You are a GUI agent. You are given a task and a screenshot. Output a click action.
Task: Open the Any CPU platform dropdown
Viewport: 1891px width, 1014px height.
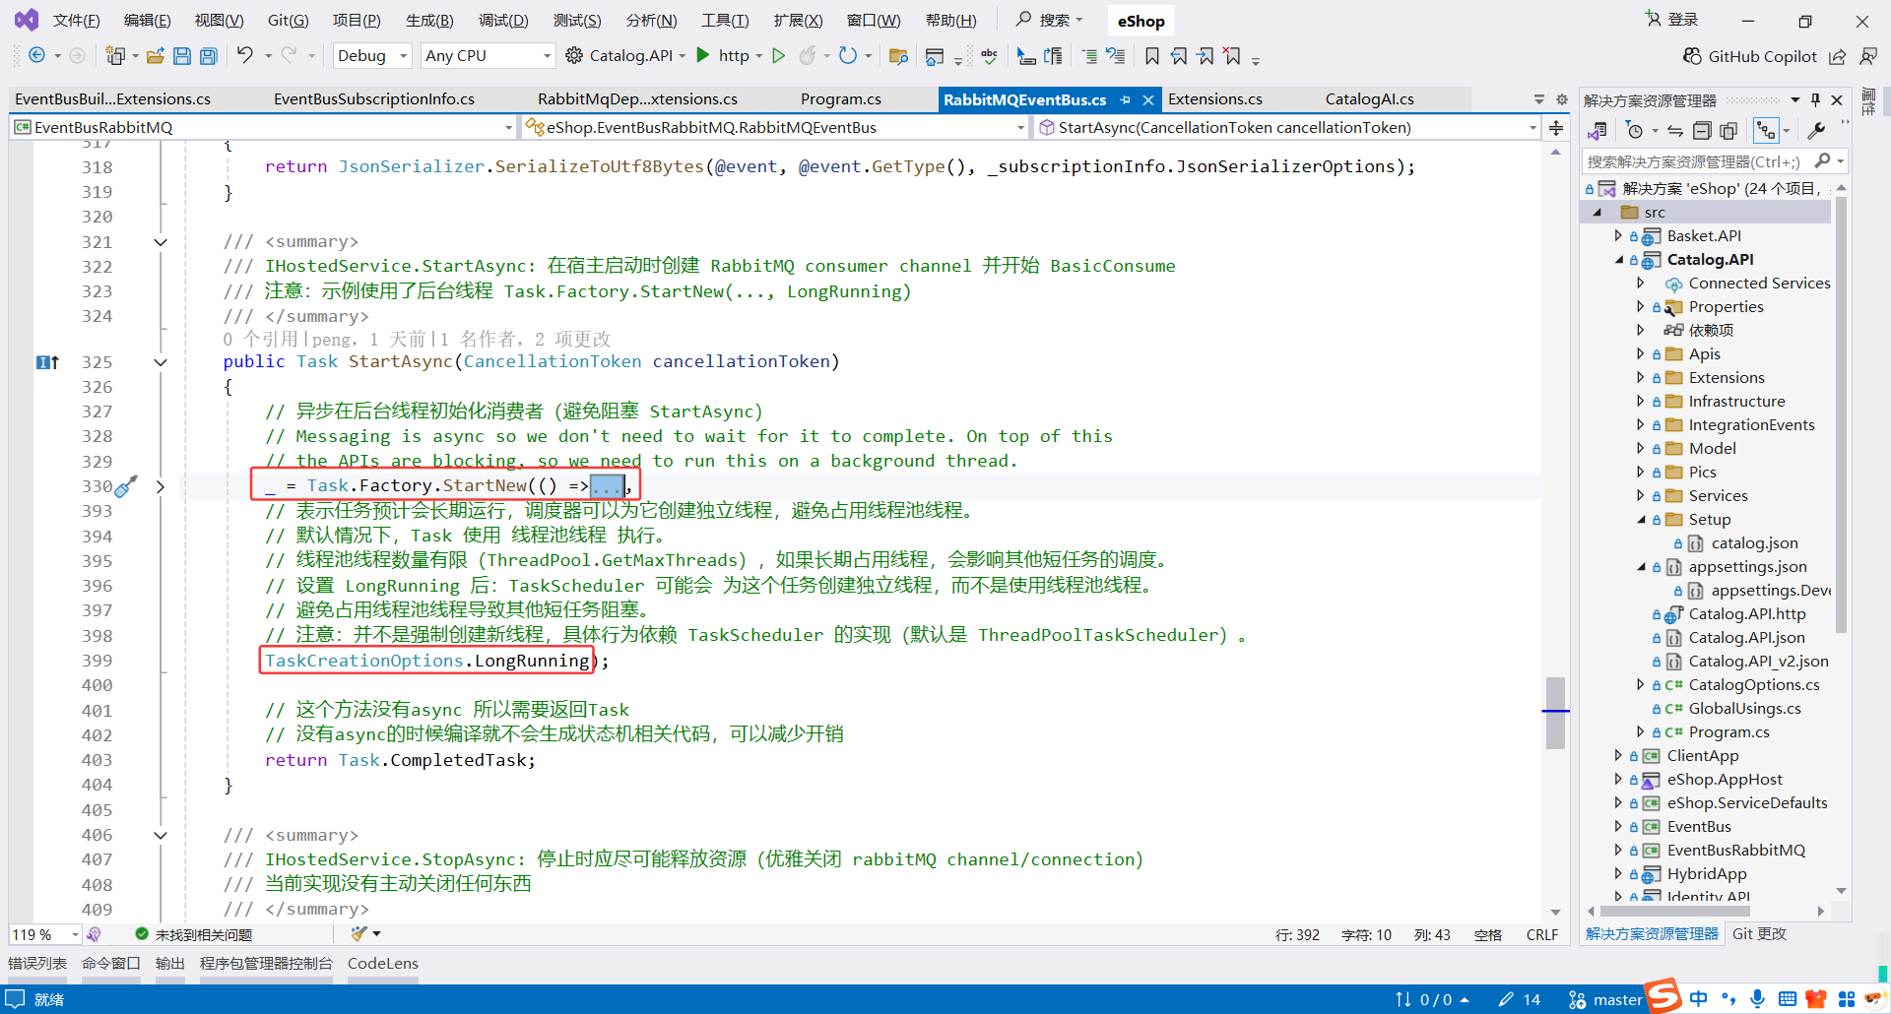[x=488, y=55]
